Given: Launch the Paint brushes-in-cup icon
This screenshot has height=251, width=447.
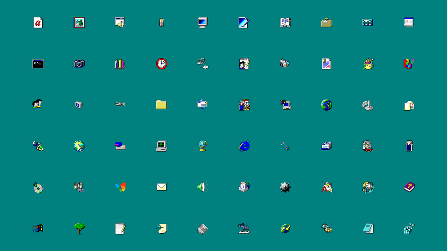Looking at the screenshot, I should 368,64.
